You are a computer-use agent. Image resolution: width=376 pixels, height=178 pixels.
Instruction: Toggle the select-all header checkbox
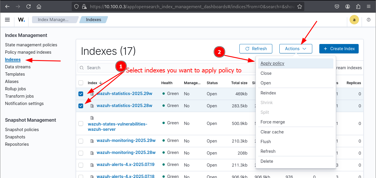coord(81,83)
